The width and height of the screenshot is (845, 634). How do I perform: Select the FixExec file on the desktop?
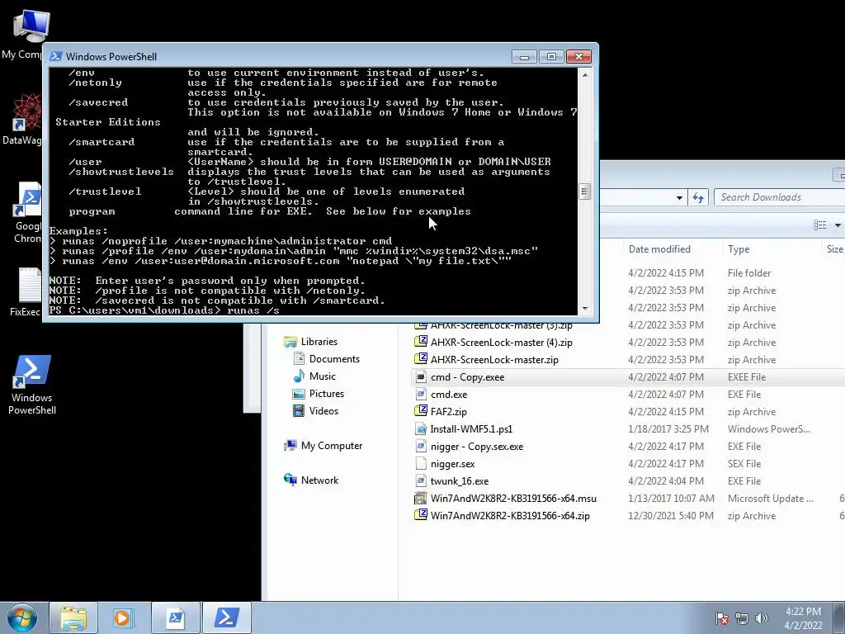click(25, 291)
